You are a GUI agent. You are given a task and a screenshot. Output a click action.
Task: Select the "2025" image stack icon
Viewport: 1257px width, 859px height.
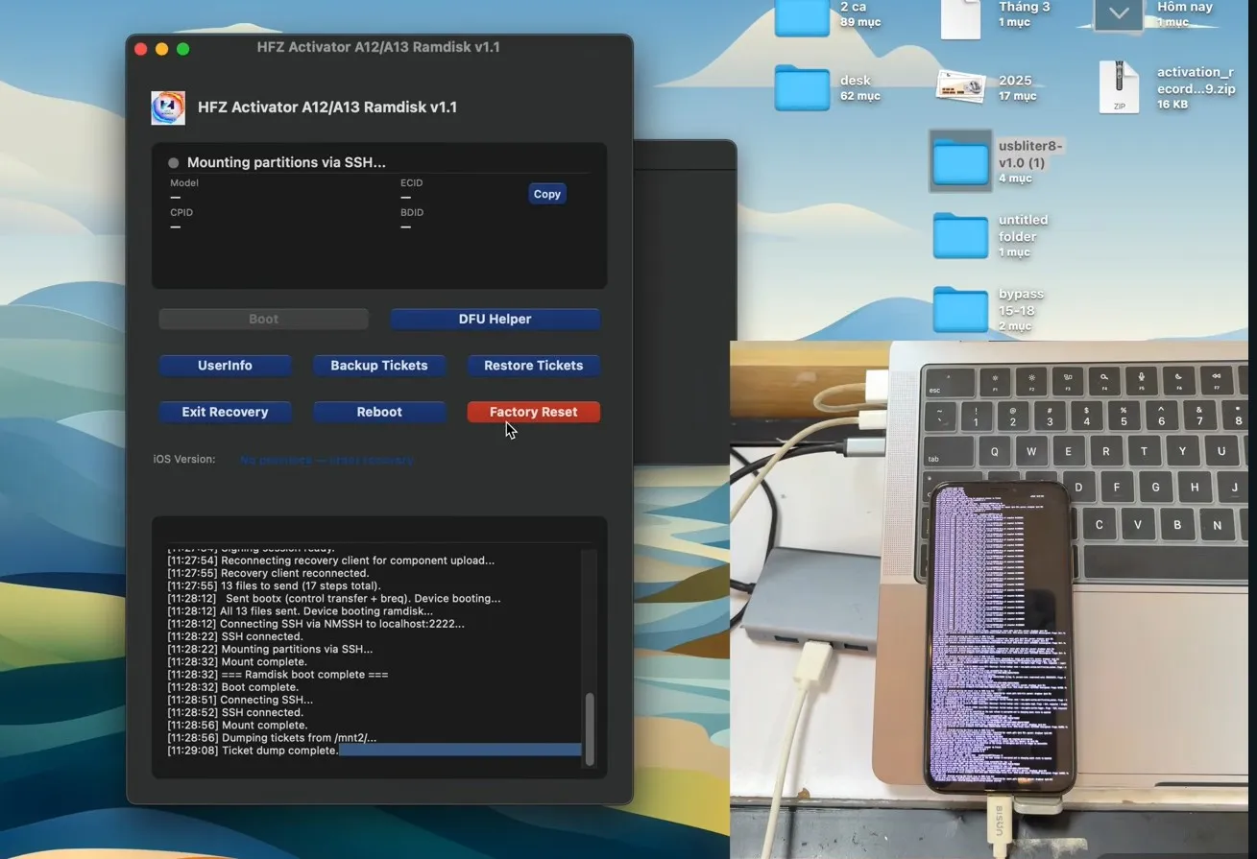tap(960, 87)
